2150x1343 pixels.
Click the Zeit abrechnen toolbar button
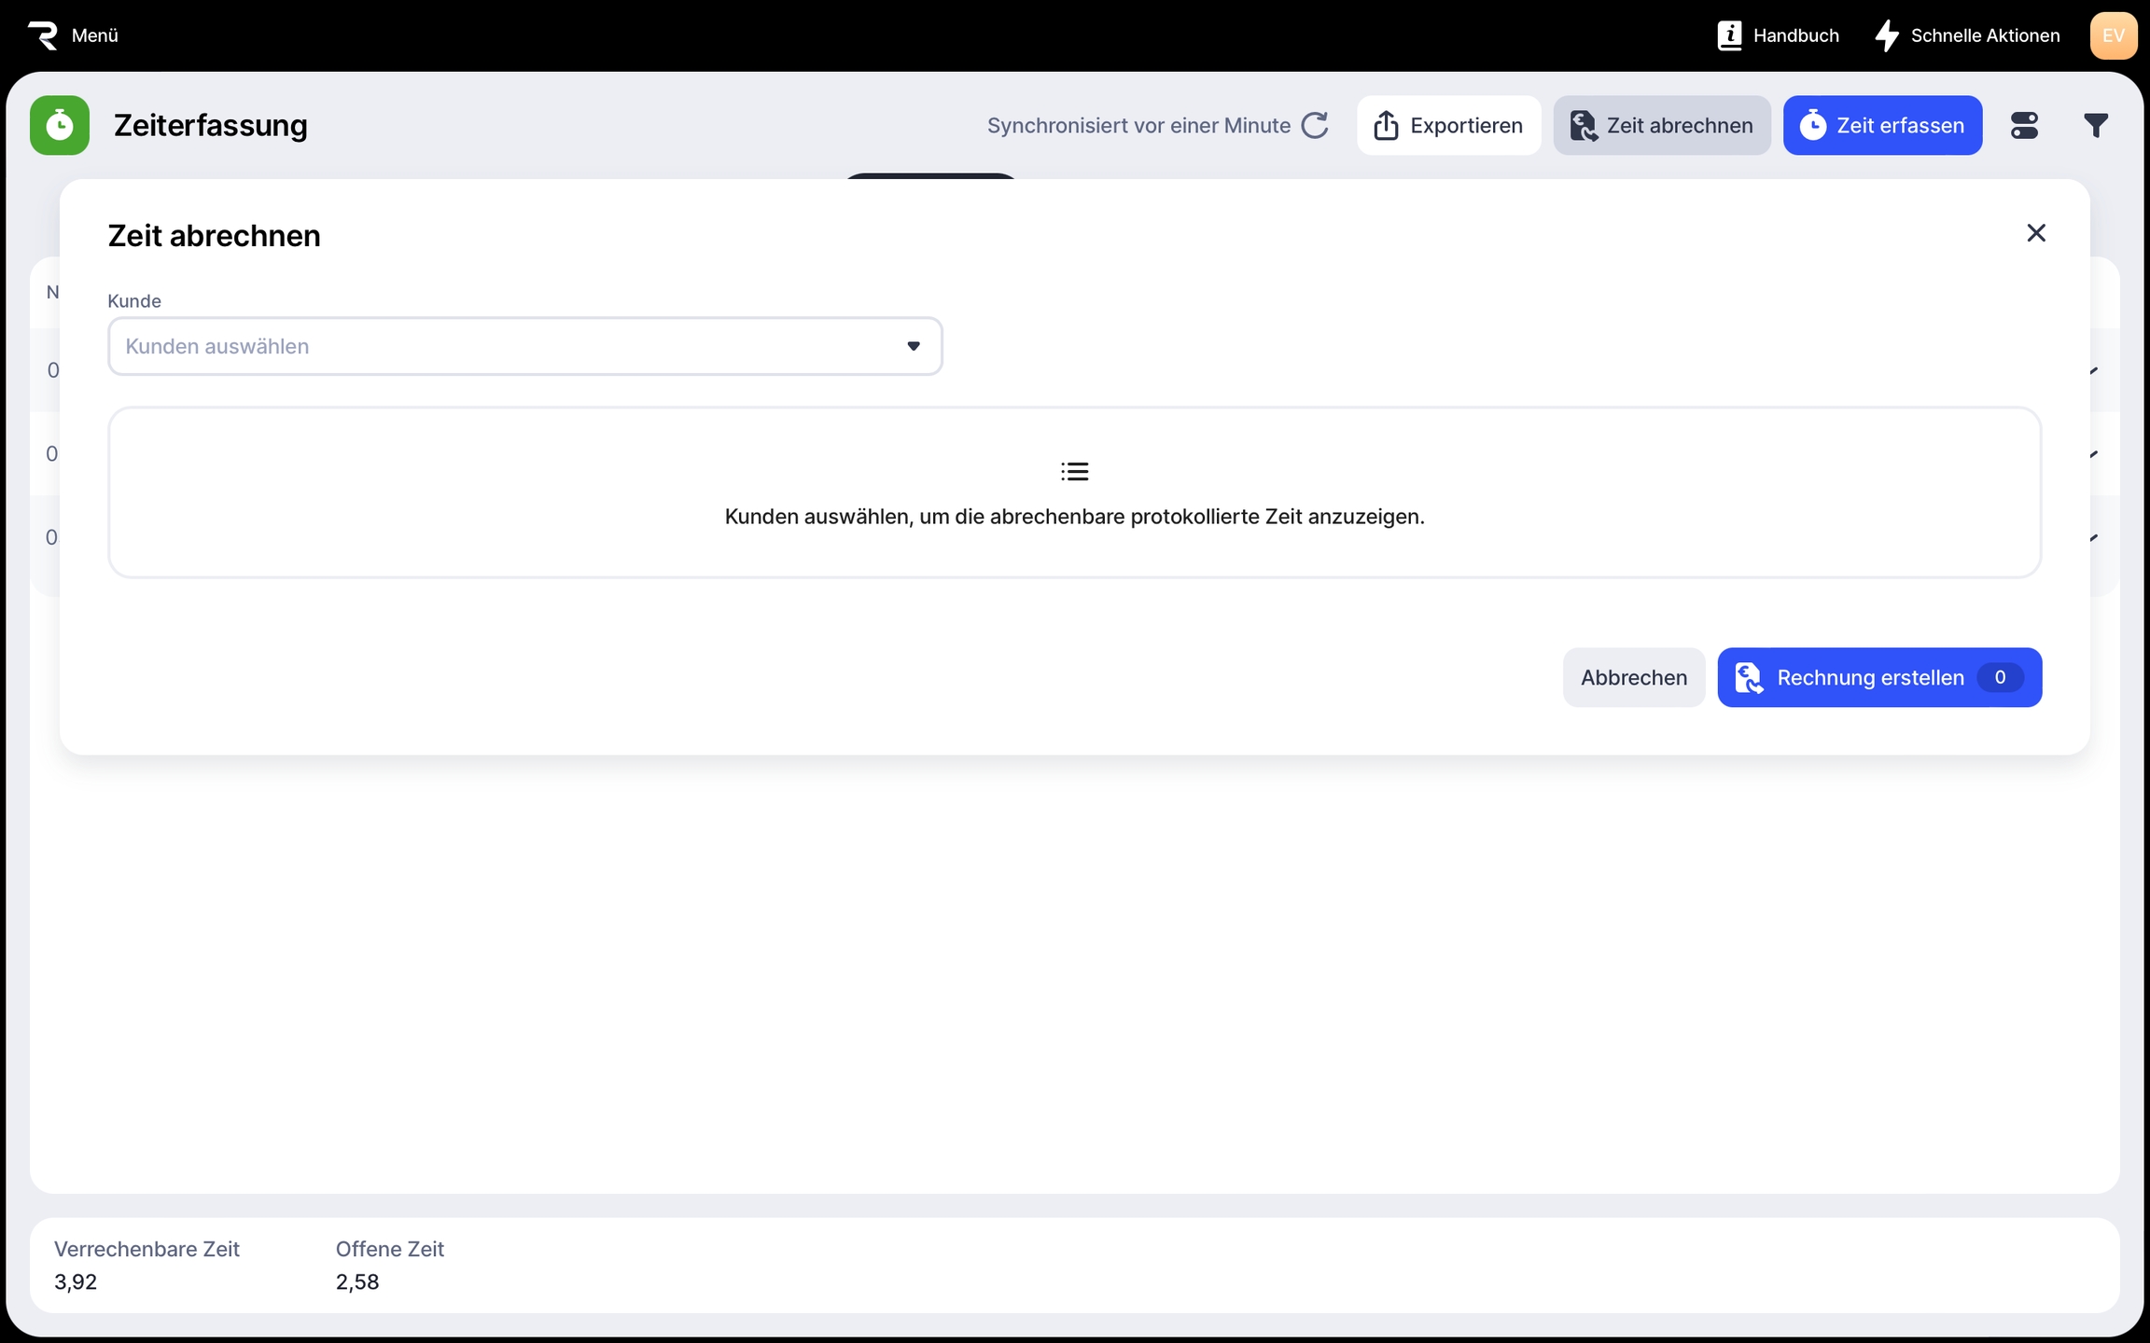click(1661, 125)
